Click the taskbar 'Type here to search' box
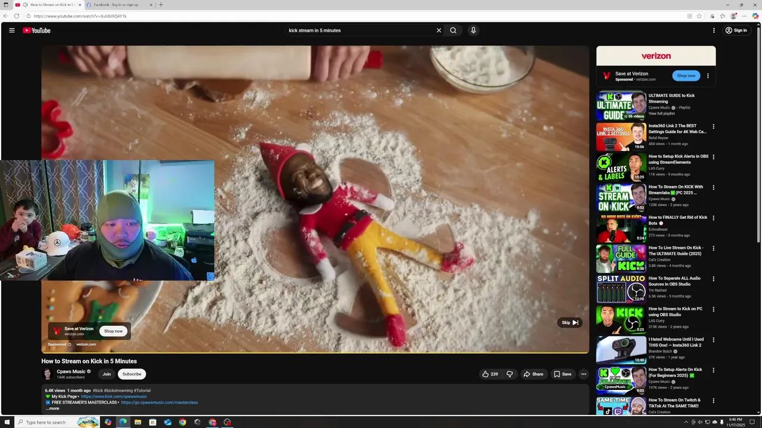 click(x=57, y=422)
